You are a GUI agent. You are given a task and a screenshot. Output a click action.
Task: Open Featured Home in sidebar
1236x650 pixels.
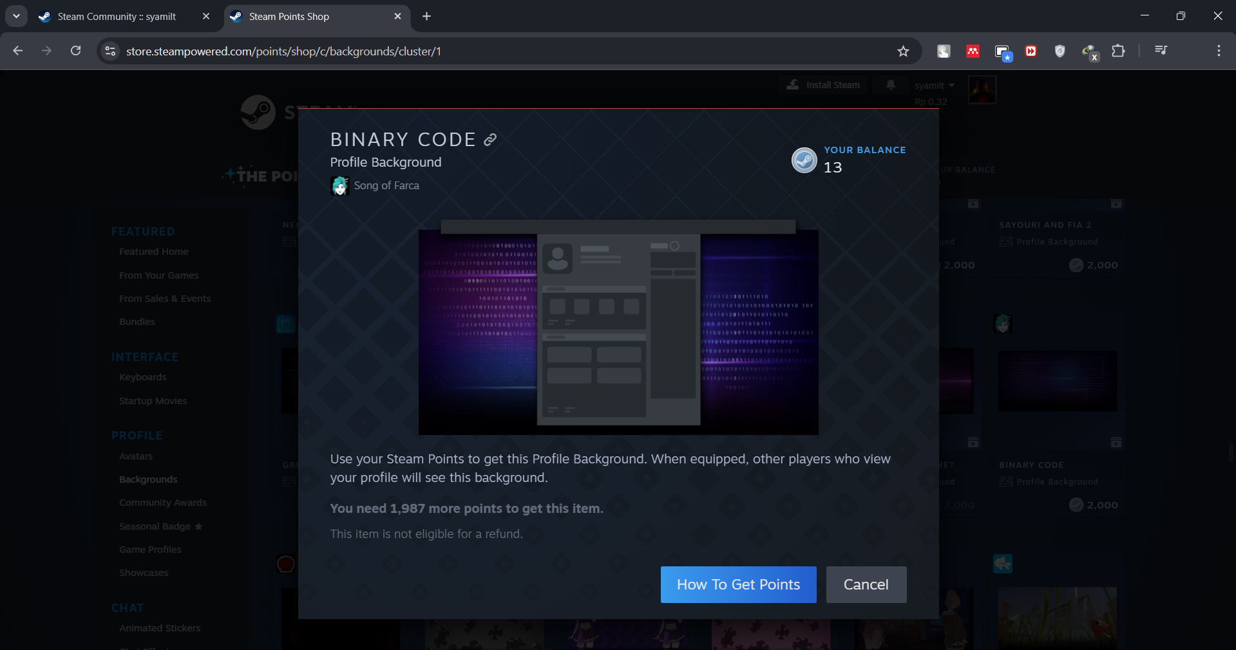click(x=154, y=252)
